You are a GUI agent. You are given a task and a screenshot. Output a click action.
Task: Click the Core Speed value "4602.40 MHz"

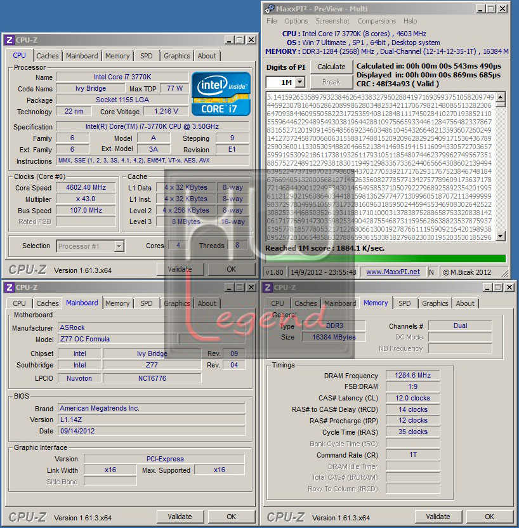pos(86,188)
